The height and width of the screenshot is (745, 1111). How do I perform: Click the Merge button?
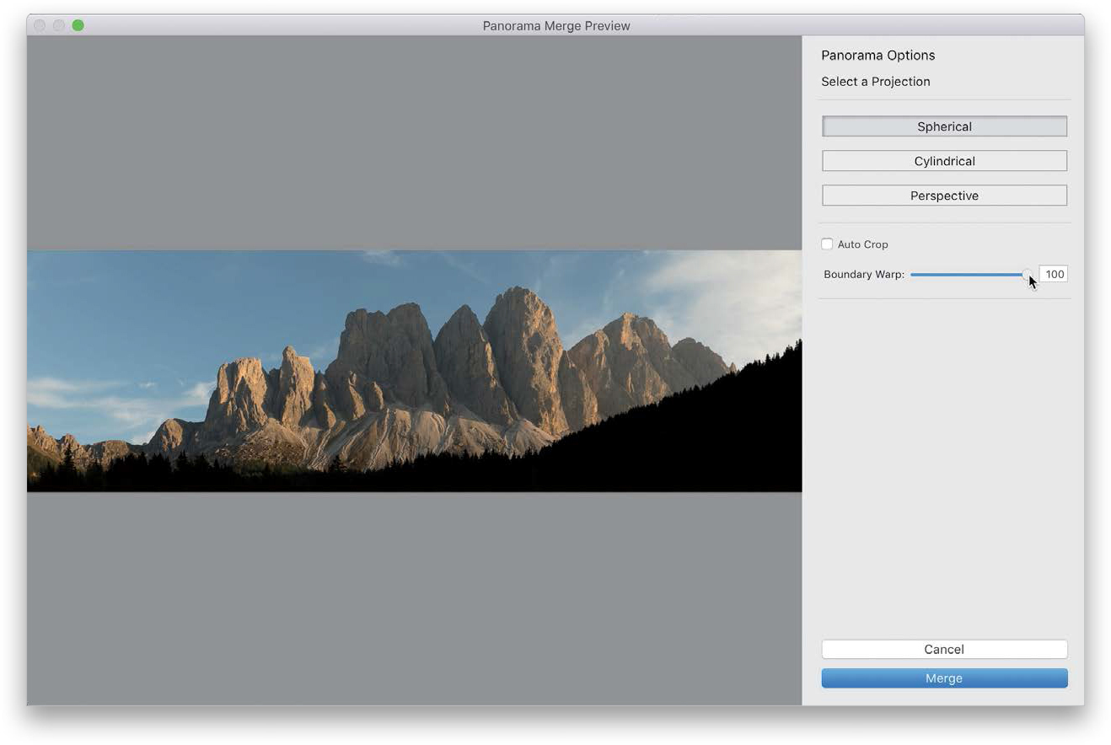pyautogui.click(x=944, y=678)
